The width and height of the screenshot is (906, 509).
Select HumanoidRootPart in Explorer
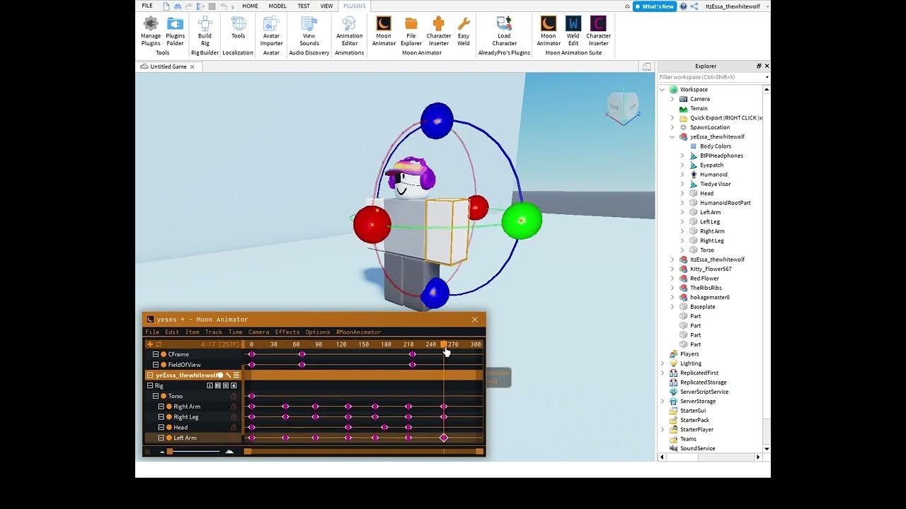[x=725, y=203]
